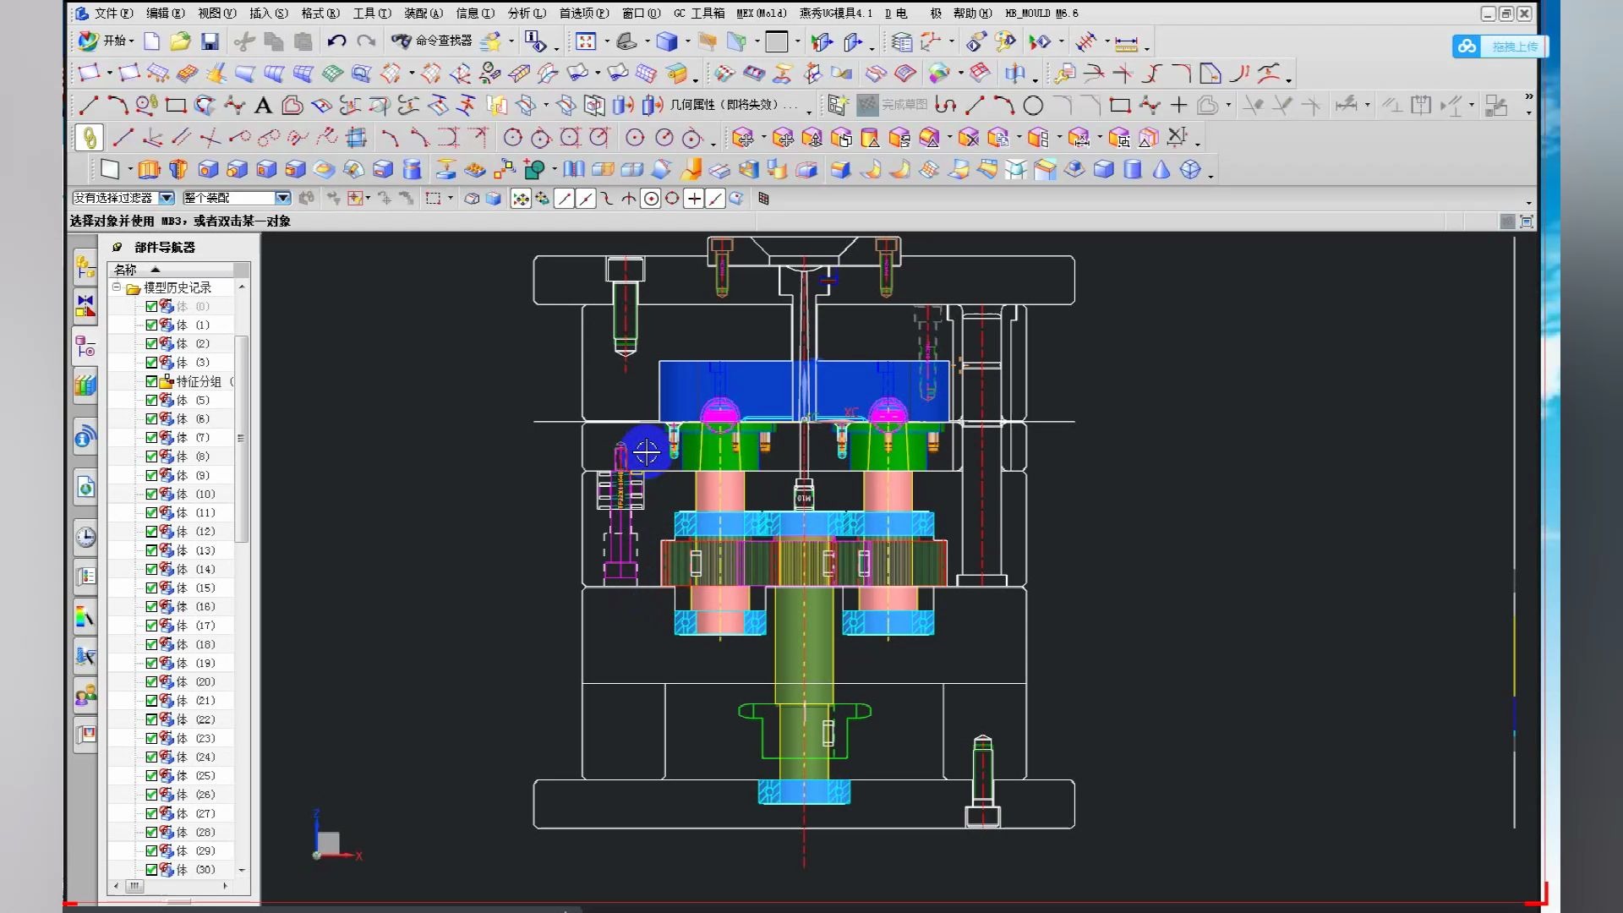This screenshot has width=1623, height=913.
Task: Click the Fit view icon in toolbar
Action: 586,41
